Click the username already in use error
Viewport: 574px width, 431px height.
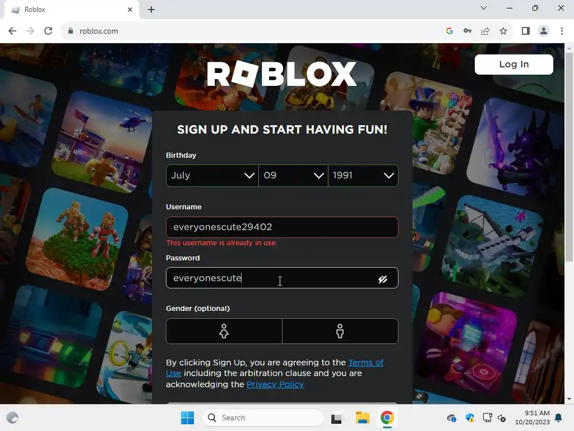pyautogui.click(x=221, y=243)
